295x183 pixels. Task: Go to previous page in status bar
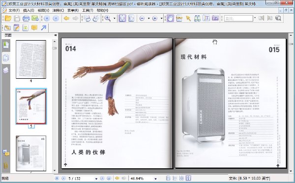tap(63, 178)
